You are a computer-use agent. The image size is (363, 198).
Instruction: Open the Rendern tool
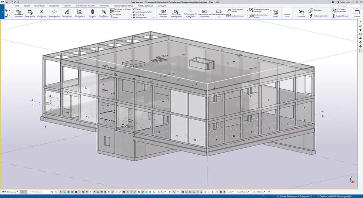tap(93, 12)
